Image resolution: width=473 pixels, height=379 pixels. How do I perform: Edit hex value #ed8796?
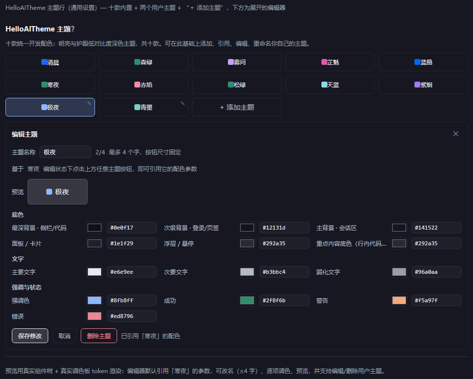(x=132, y=316)
